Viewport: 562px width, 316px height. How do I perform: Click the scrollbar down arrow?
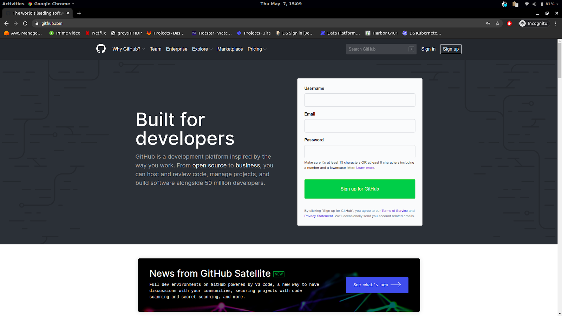[560, 314]
